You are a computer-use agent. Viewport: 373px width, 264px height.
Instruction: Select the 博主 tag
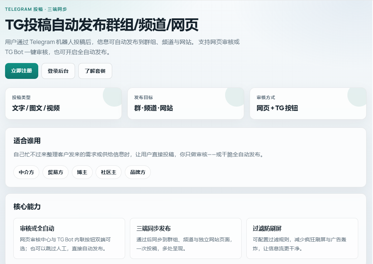82,172
